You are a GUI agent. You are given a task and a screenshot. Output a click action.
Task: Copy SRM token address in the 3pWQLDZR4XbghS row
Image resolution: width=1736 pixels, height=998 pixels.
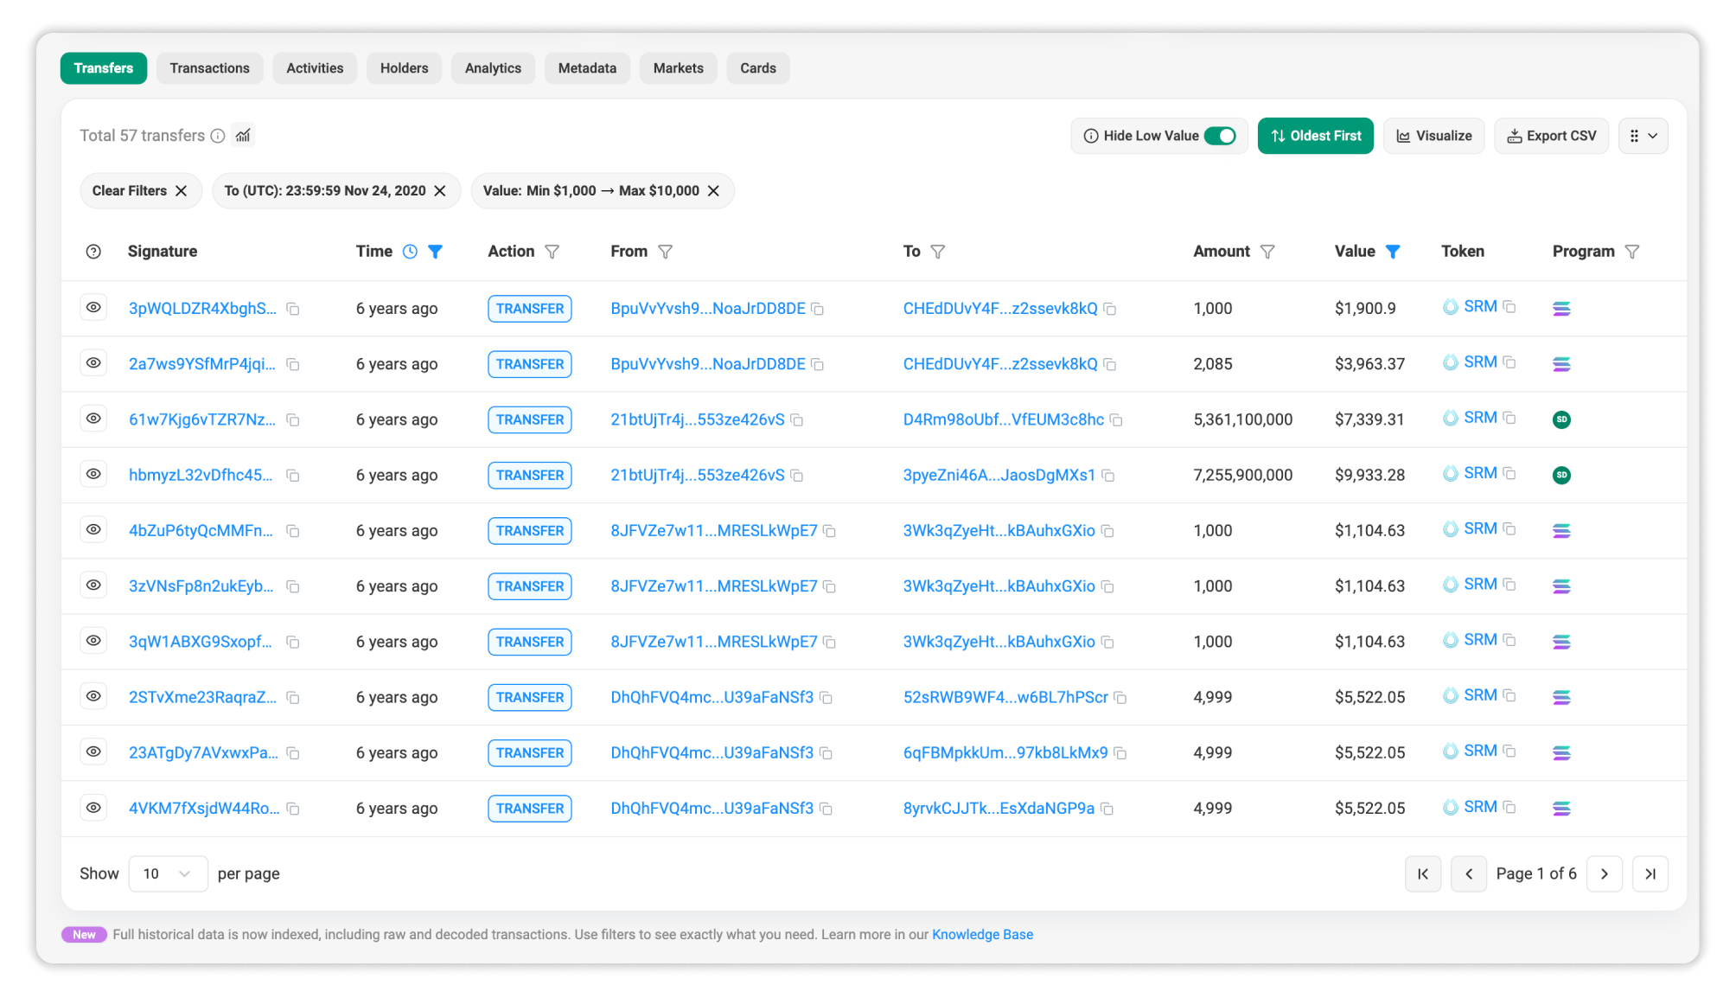(1509, 307)
